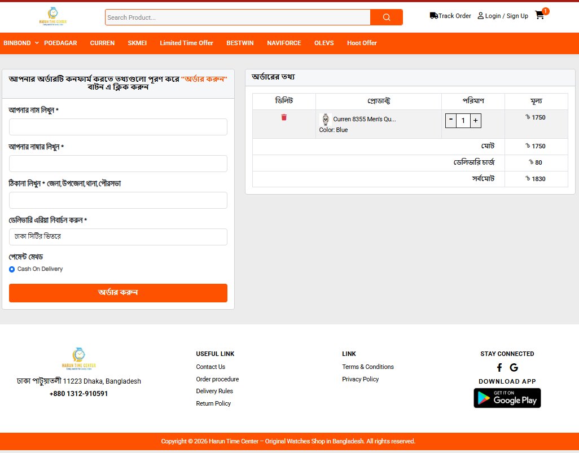
Task: Open the shopping cart icon
Action: tap(540, 15)
